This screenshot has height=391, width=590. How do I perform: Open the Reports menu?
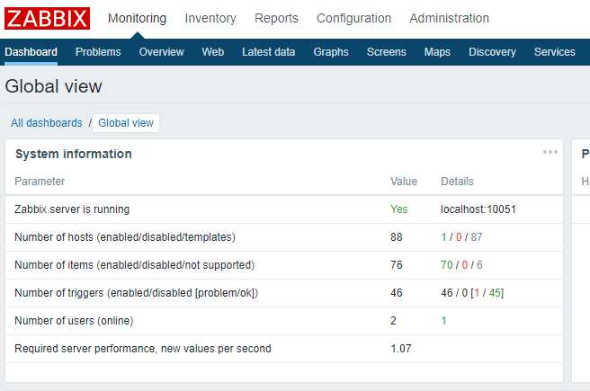pyautogui.click(x=276, y=18)
